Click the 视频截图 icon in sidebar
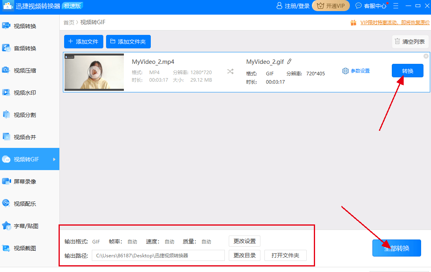 [x=6, y=248]
